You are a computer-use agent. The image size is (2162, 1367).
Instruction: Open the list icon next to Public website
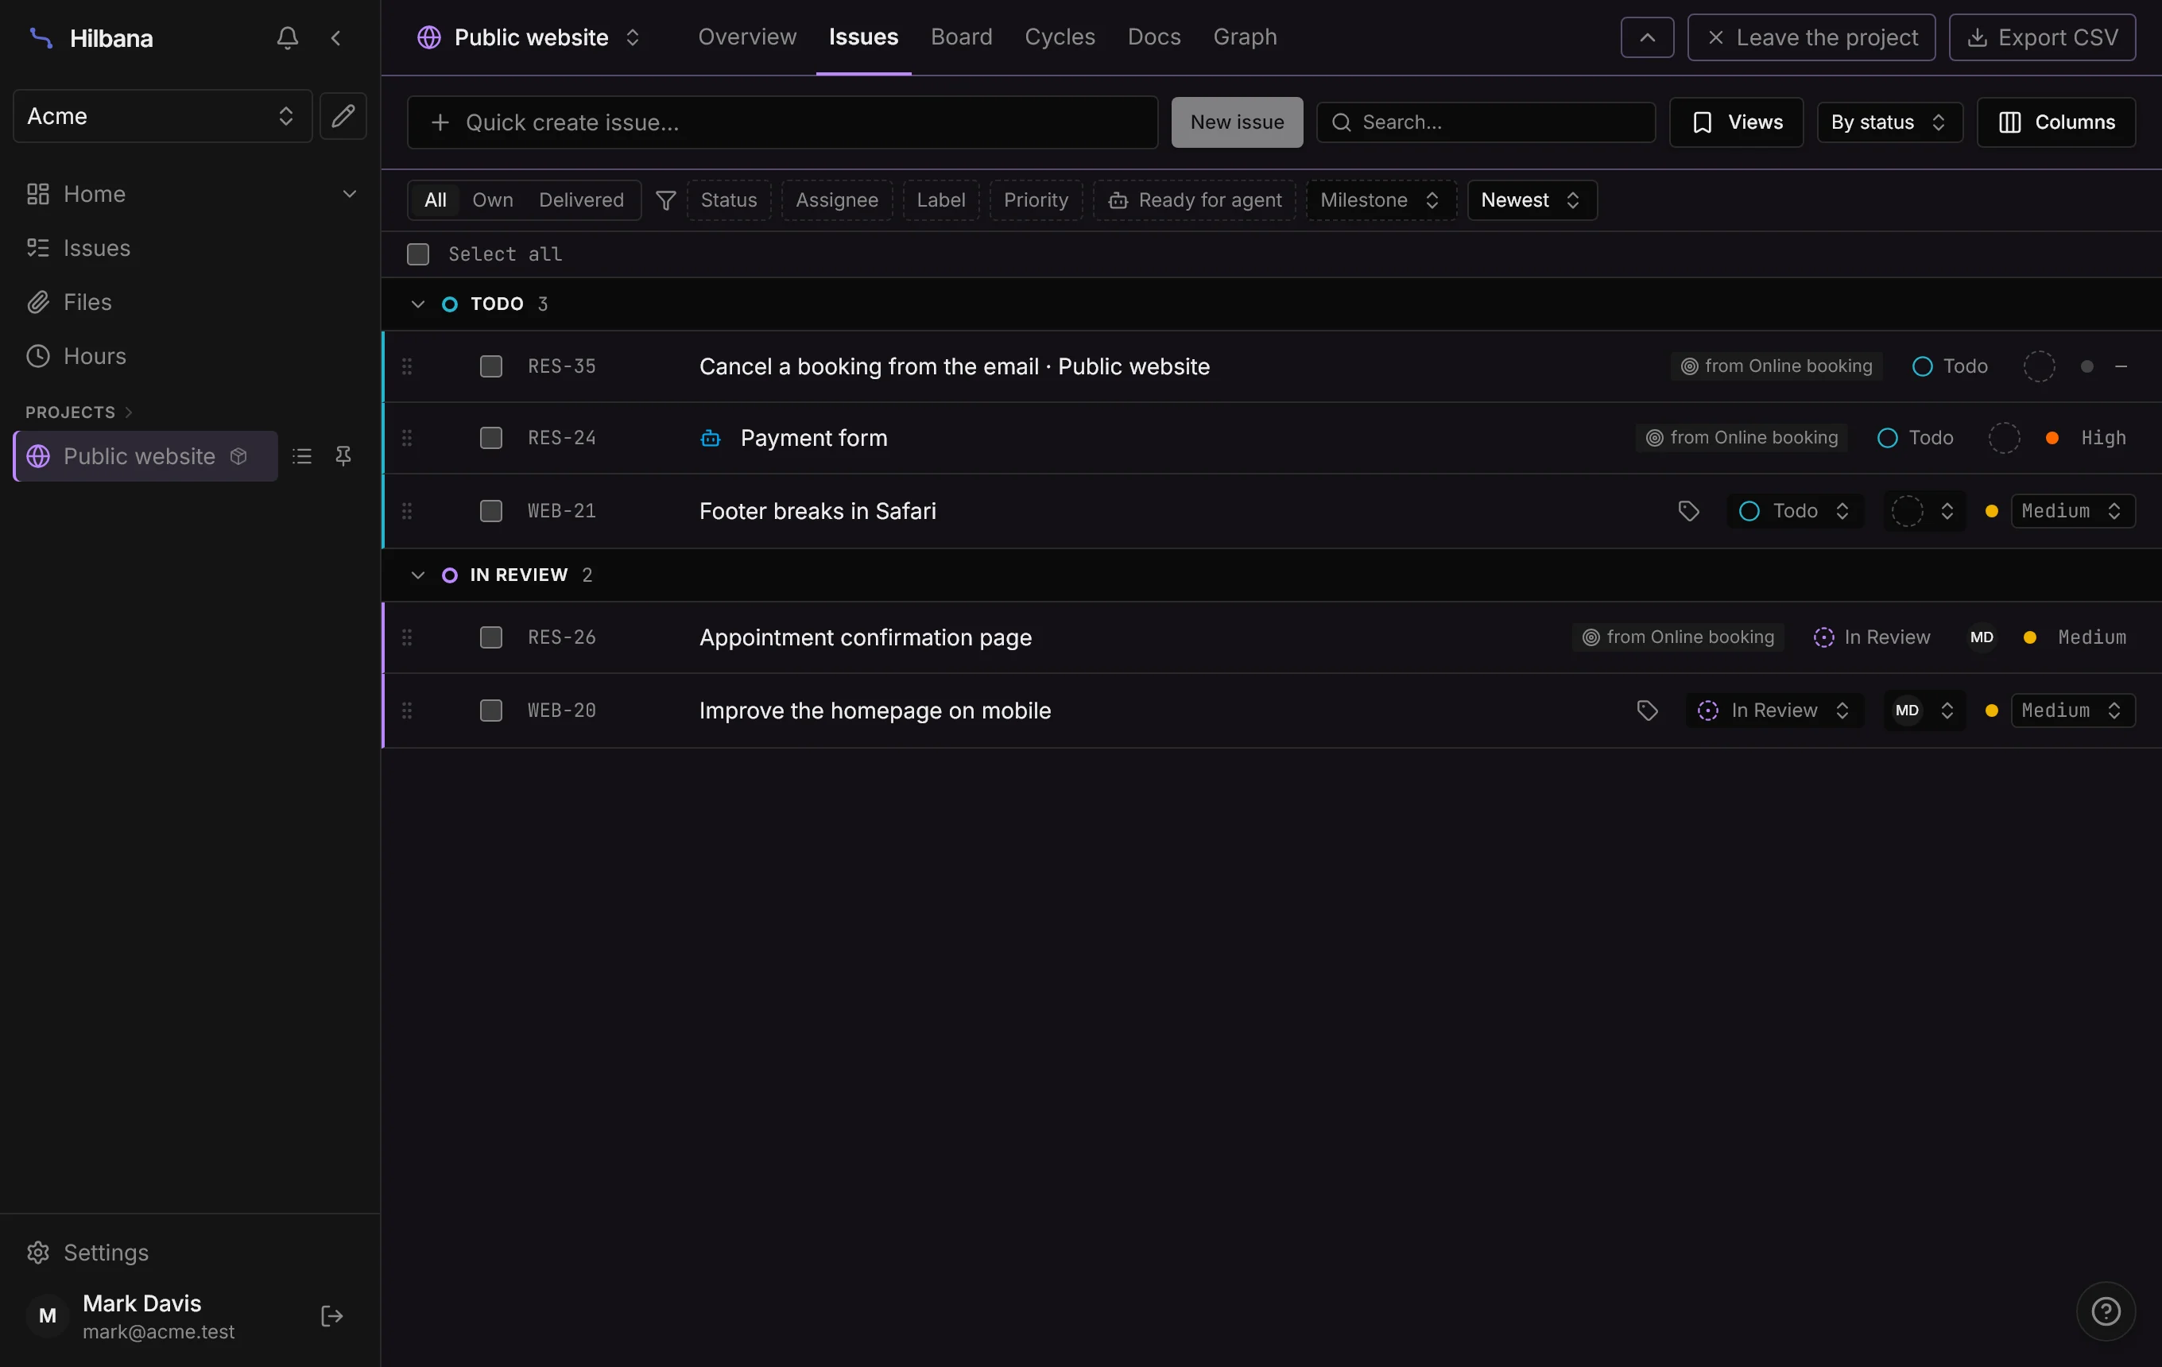[x=302, y=456]
